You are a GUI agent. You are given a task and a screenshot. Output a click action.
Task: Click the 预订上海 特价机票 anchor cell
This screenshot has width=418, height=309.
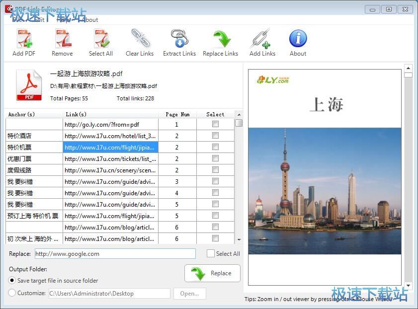pos(34,216)
